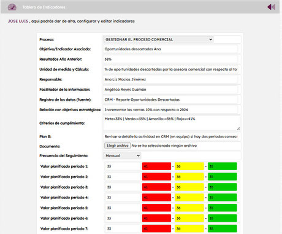Screen dimensions: 282x234
Task: Edit the Objetivo/Indicador Asociado field
Action: click(x=170, y=49)
